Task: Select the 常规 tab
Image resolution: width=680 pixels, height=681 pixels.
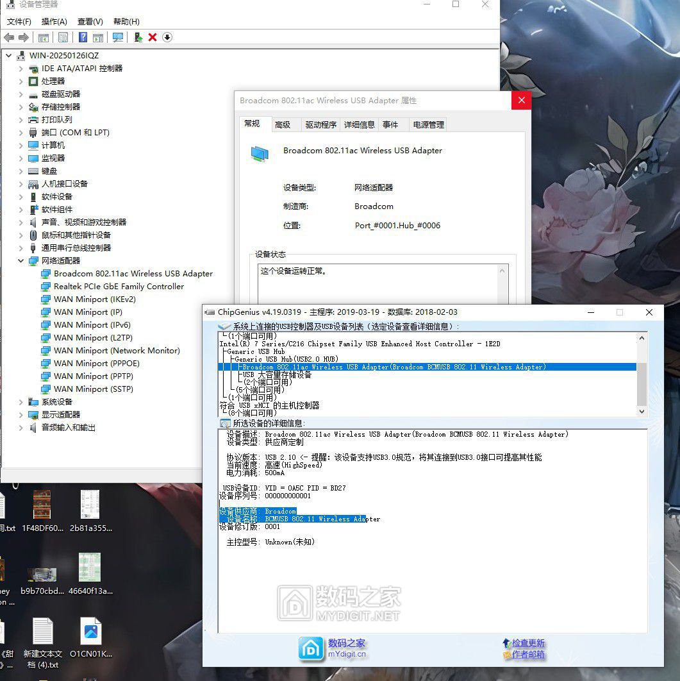Action: pyautogui.click(x=252, y=124)
